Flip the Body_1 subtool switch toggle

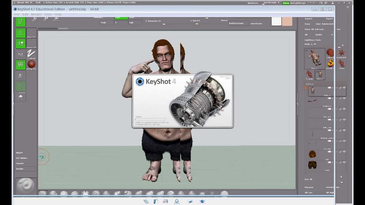pyautogui.click(x=329, y=88)
